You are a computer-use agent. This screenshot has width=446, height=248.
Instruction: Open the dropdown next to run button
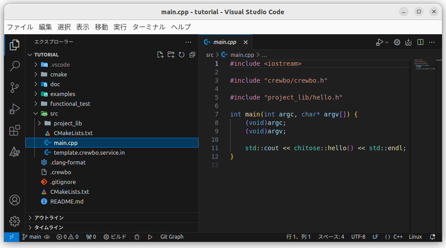point(386,42)
